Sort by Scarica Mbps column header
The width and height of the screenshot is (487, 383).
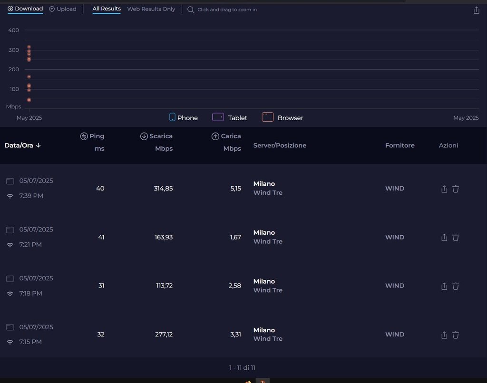[x=156, y=136]
